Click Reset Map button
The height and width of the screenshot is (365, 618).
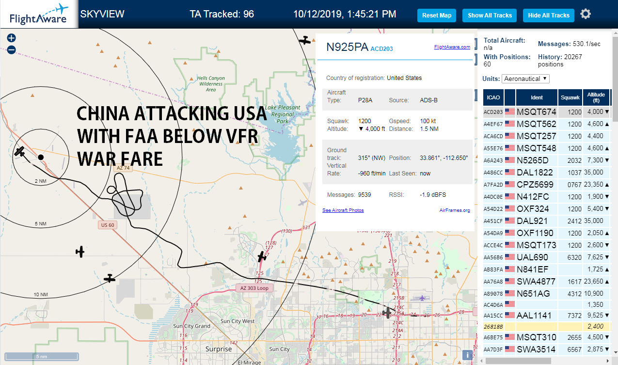pos(437,16)
